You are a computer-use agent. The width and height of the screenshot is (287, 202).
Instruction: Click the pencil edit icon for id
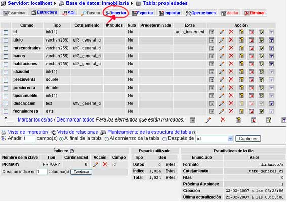pos(221,32)
